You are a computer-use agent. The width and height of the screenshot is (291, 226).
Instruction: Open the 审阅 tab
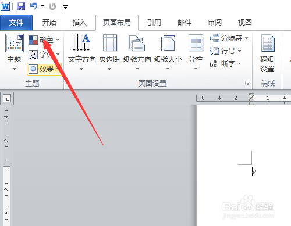[215, 23]
